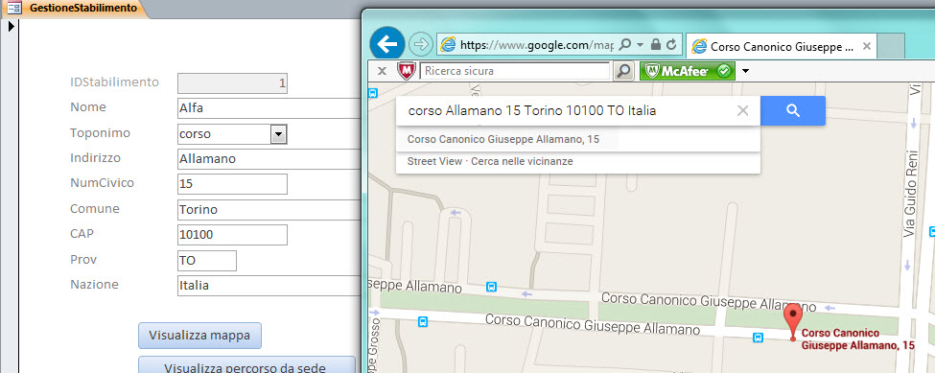The height and width of the screenshot is (373, 935).
Task: Click Visualizza percorso da sede button
Action: [246, 364]
